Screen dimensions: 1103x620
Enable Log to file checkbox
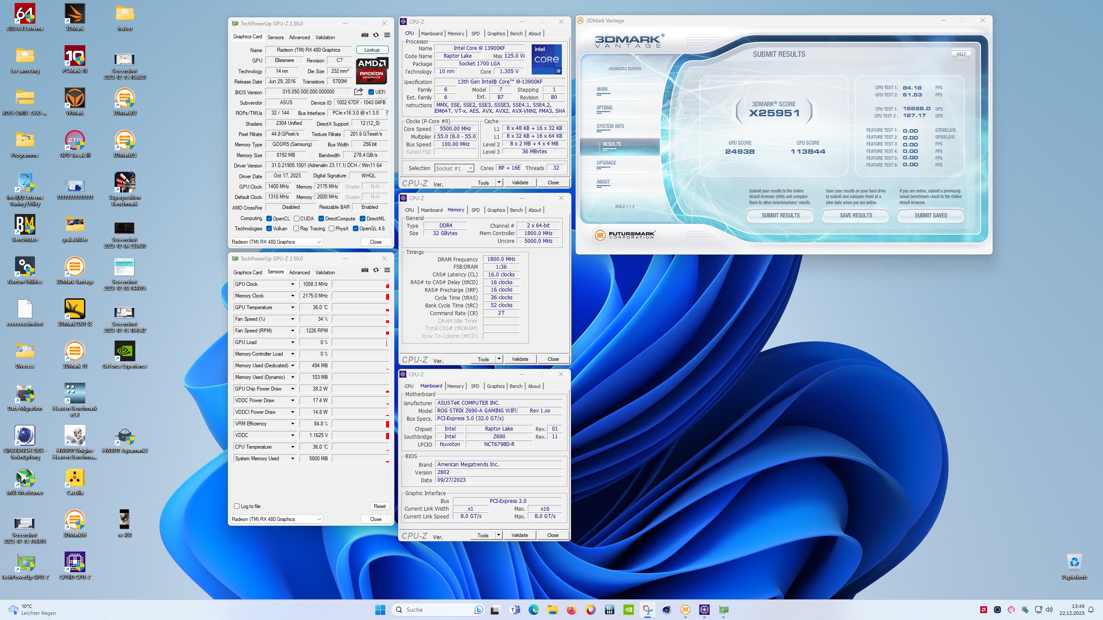click(x=237, y=506)
